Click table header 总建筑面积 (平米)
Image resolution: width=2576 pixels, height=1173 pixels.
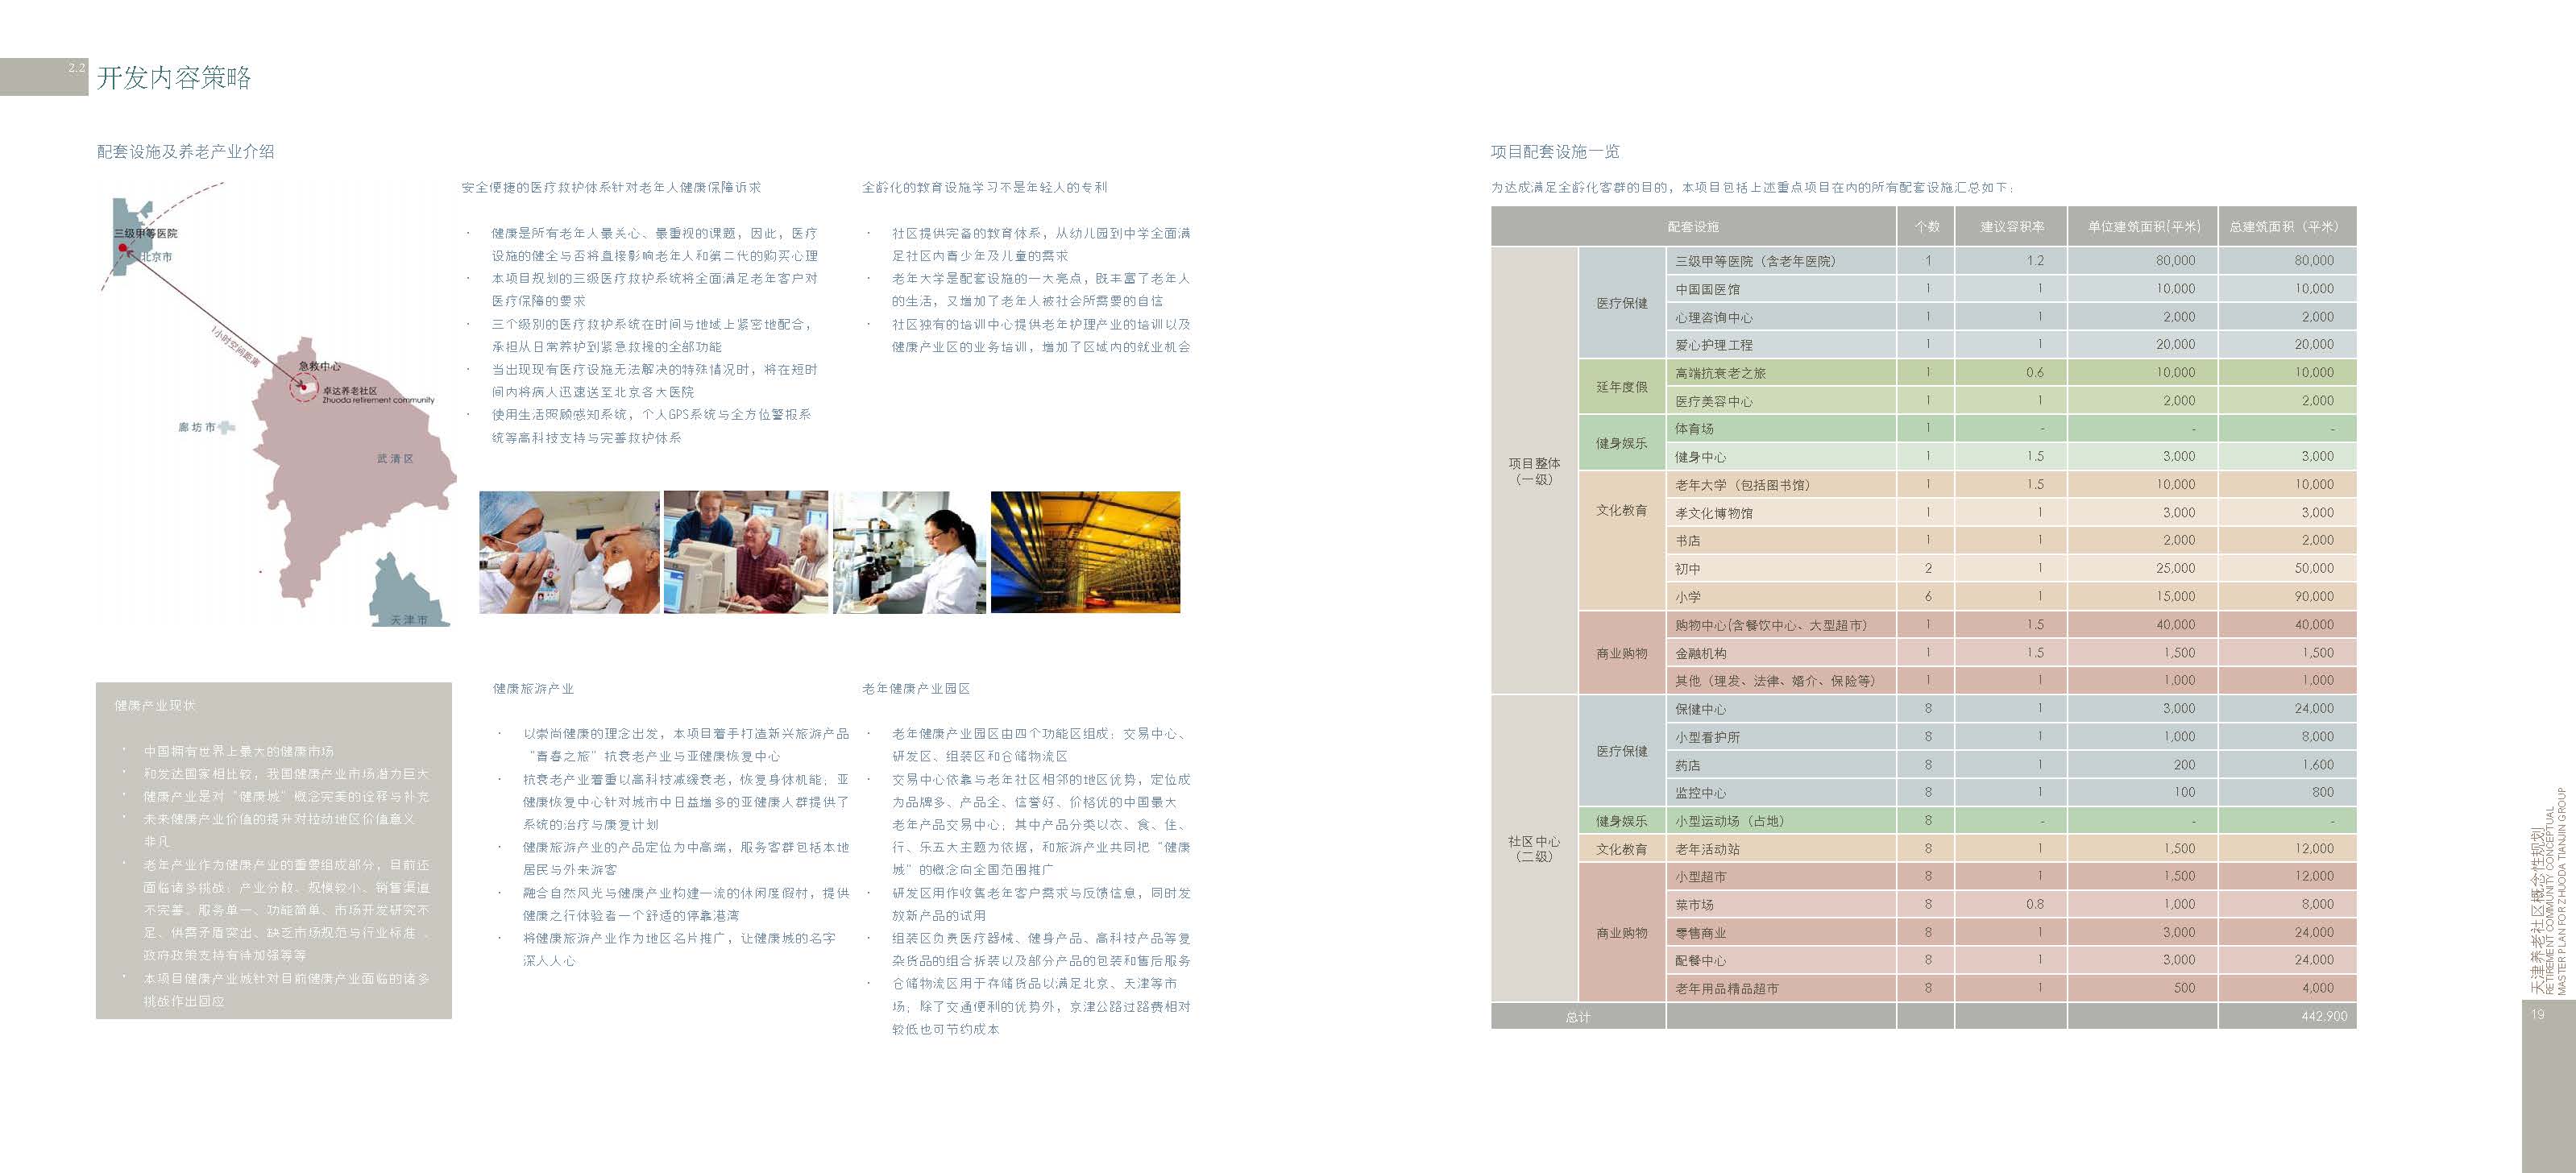point(2287,227)
